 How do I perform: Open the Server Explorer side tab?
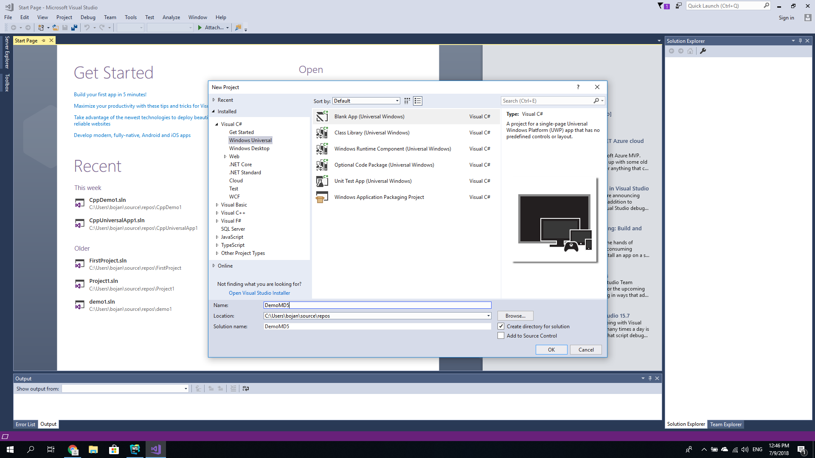click(x=7, y=53)
